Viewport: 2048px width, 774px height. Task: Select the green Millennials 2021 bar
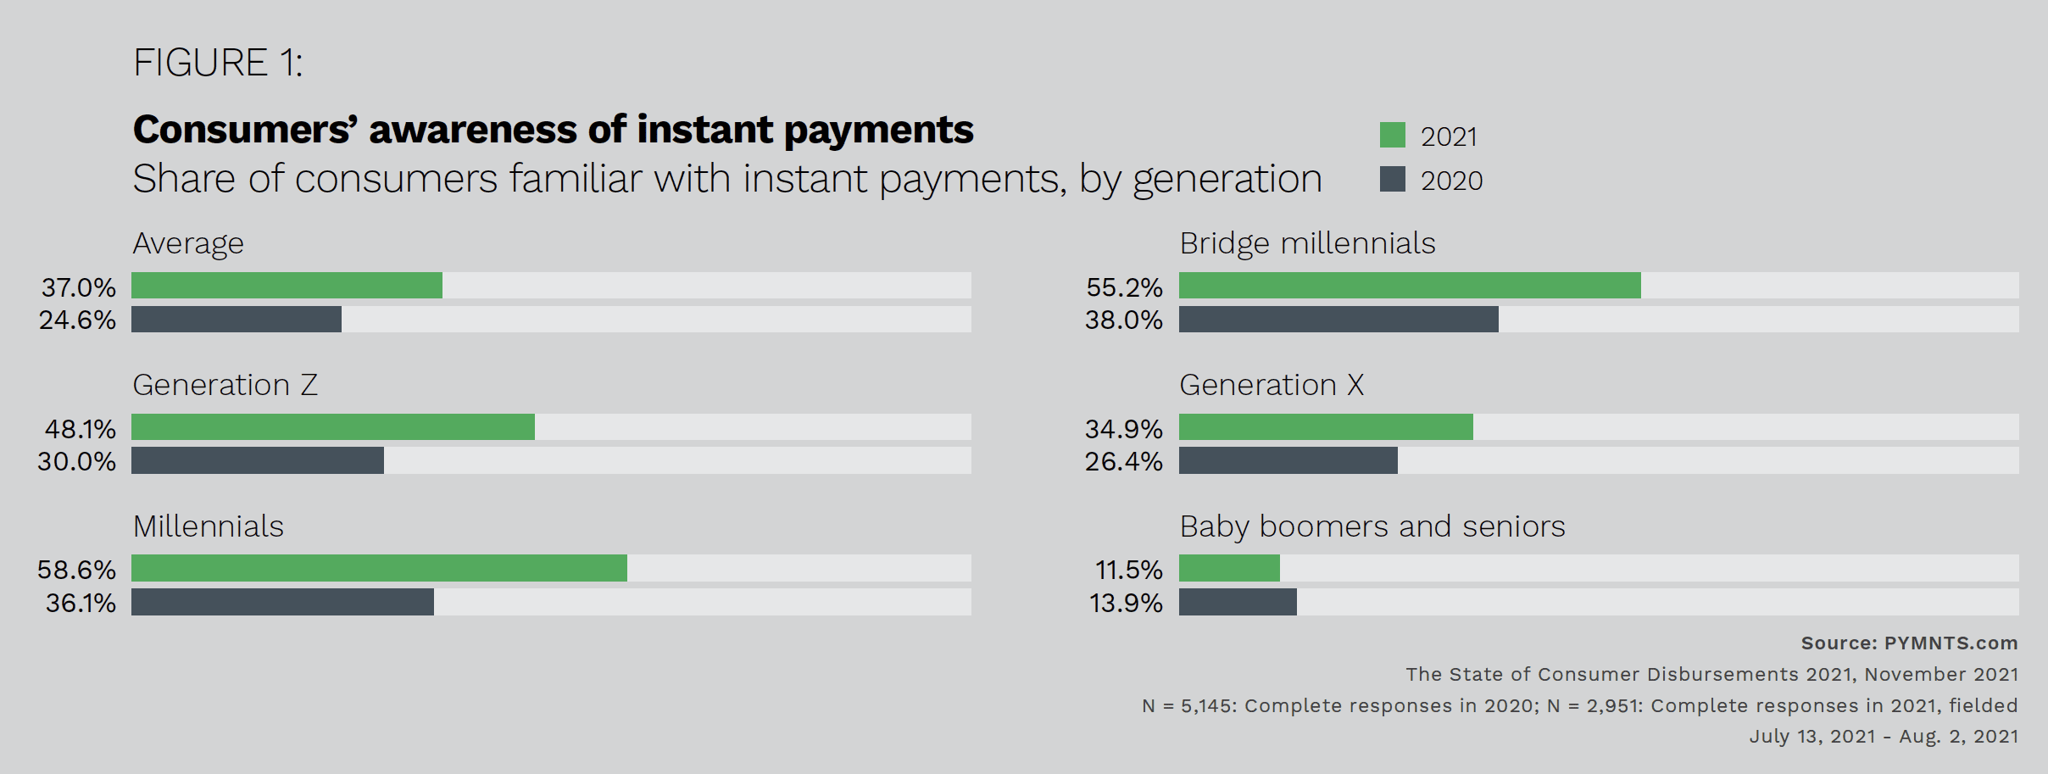[379, 568]
